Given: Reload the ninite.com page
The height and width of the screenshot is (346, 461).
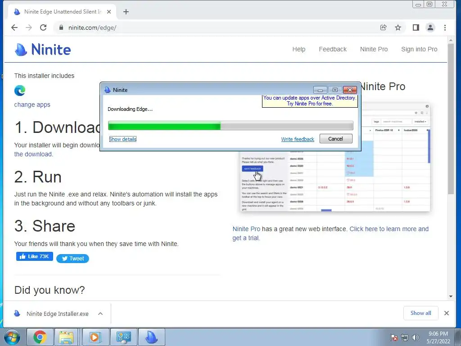Looking at the screenshot, I should coord(43,27).
